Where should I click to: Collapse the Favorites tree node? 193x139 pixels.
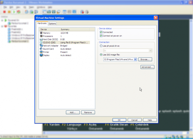pyautogui.click(x=2, y=26)
